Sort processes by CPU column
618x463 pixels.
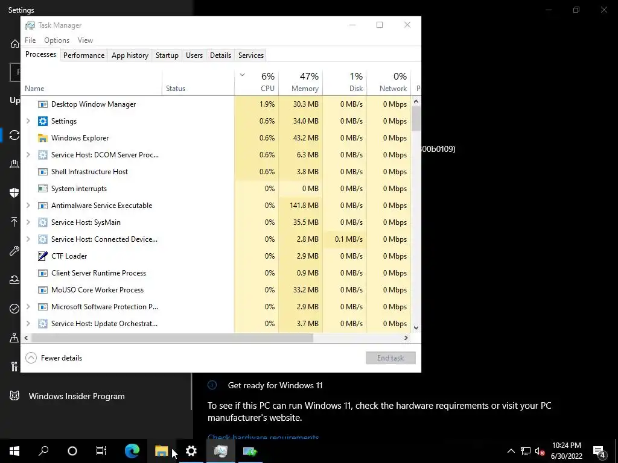[x=256, y=83]
